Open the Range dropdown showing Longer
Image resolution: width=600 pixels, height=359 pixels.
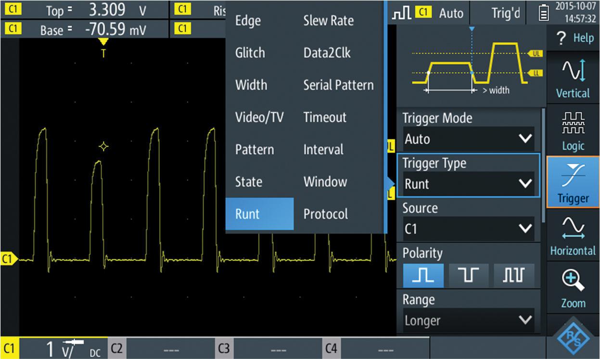pyautogui.click(x=468, y=320)
